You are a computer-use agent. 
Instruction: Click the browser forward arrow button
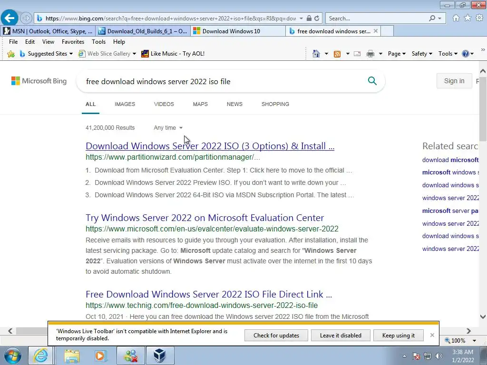pos(26,19)
